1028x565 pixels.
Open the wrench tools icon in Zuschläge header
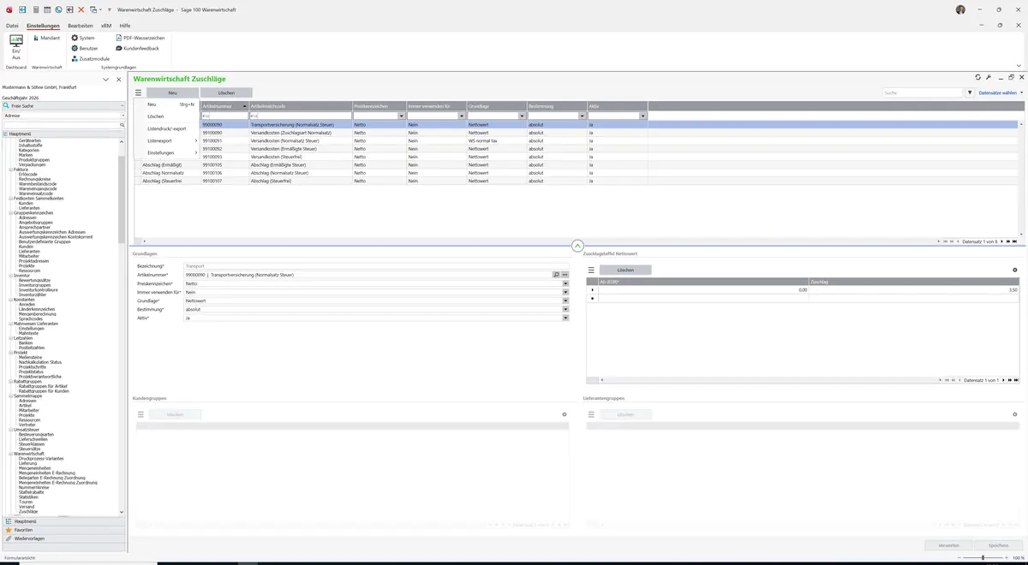coord(989,78)
